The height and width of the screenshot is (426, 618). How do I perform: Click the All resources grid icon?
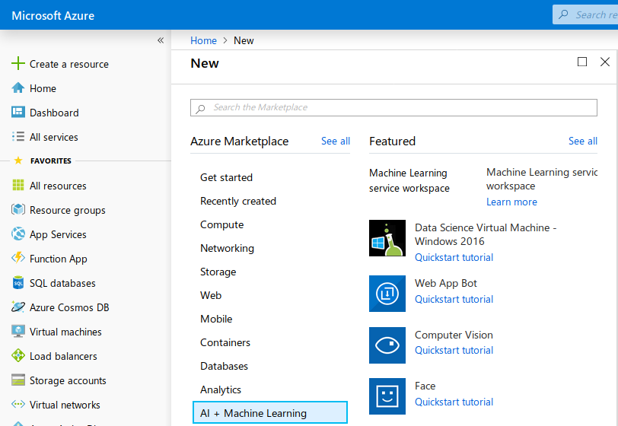coord(18,185)
